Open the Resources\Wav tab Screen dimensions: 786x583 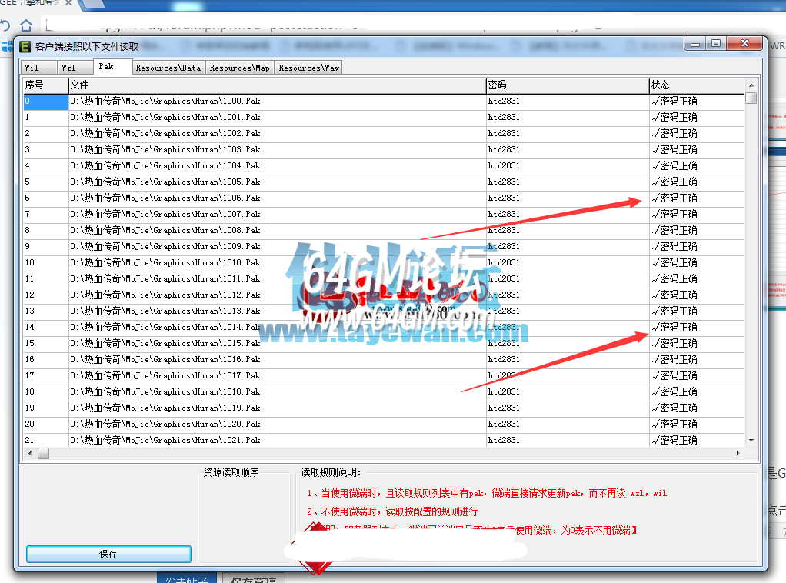click(308, 68)
